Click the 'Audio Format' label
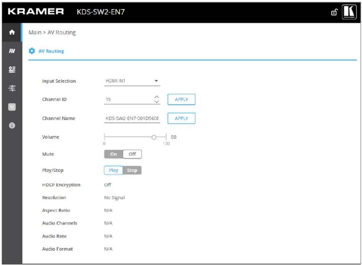 (x=58, y=249)
